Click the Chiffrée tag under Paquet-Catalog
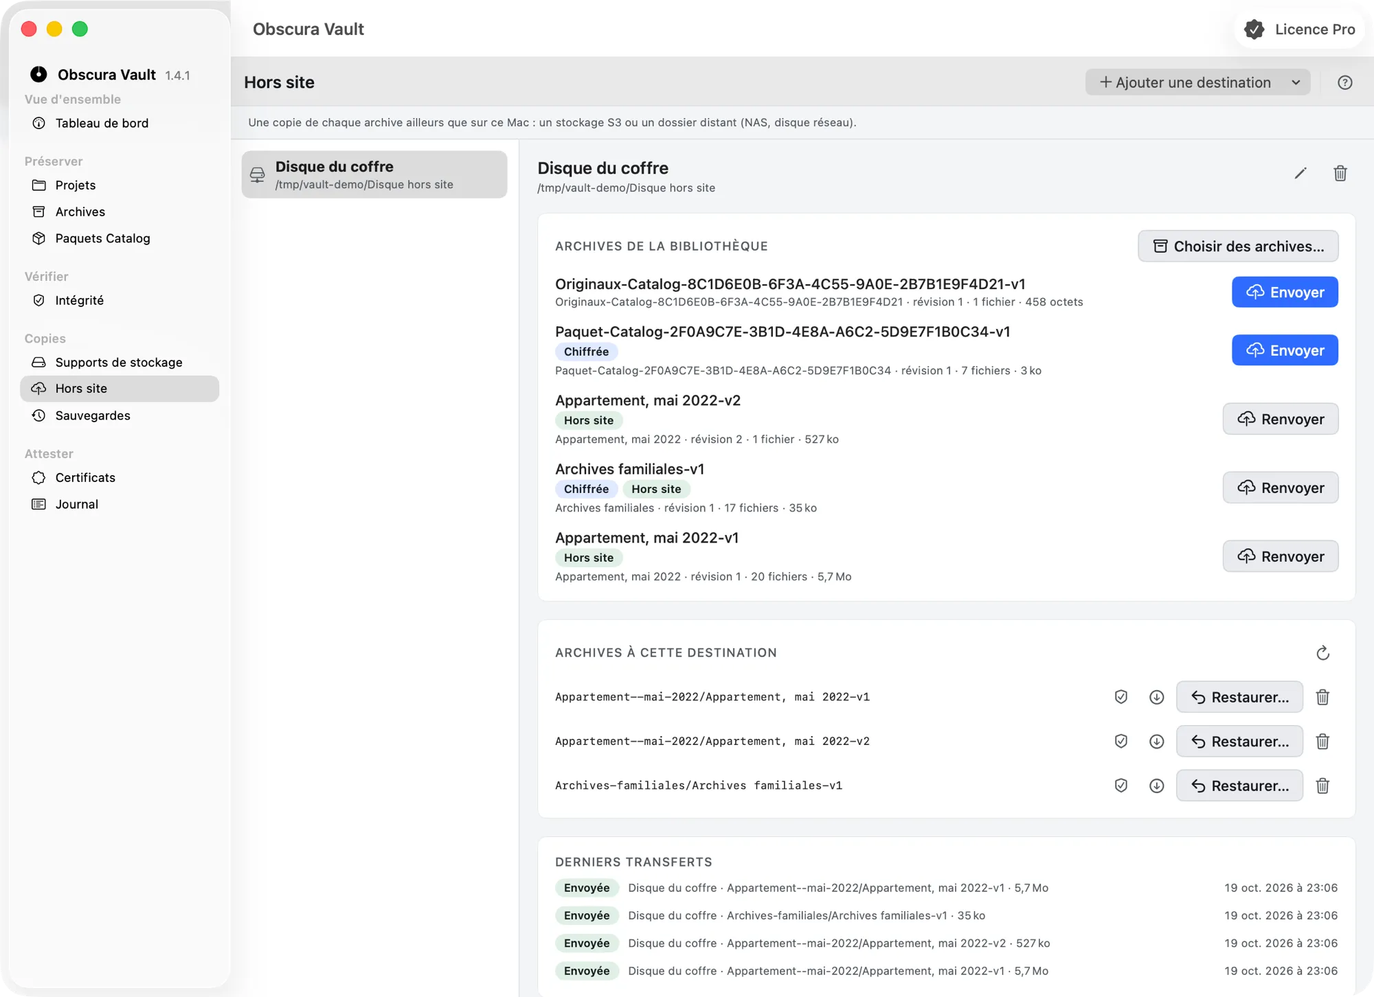Viewport: 1374px width, 997px height. tap(586, 352)
